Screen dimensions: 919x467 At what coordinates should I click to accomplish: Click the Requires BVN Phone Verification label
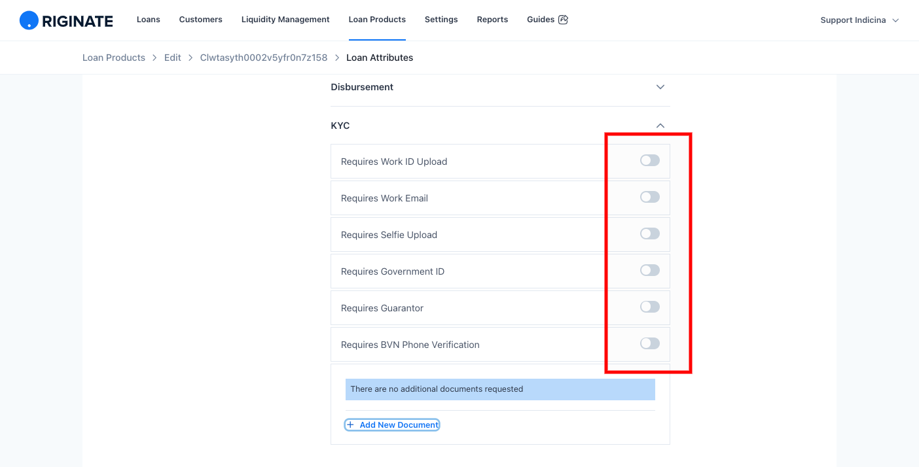410,345
